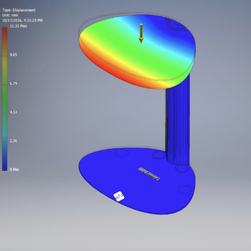Click the '0 Min' legend value
The width and height of the screenshot is (251, 251).
tap(14, 170)
